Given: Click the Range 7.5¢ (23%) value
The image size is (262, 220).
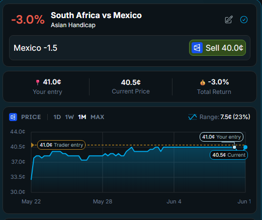Looking at the screenshot, I should pyautogui.click(x=235, y=117).
